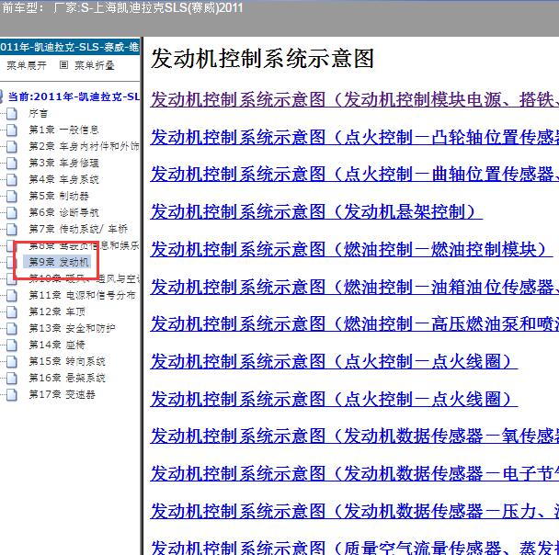559x555 pixels.
Task: Open link 点火控制-曲轴位置传感器 schematic
Action: (354, 175)
